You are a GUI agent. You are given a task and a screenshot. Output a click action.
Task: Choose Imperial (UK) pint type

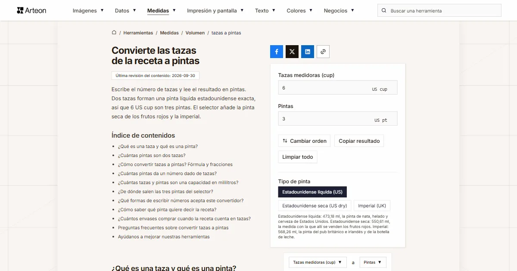[372, 206]
